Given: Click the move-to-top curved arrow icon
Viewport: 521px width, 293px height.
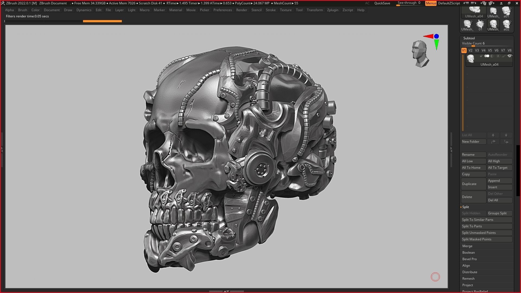Looking at the screenshot, I should (x=493, y=142).
